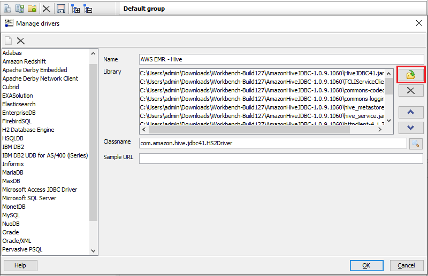Viewport: 428px width, 276px height.
Task: Select the hive_metastore library entry
Action: click(x=262, y=107)
